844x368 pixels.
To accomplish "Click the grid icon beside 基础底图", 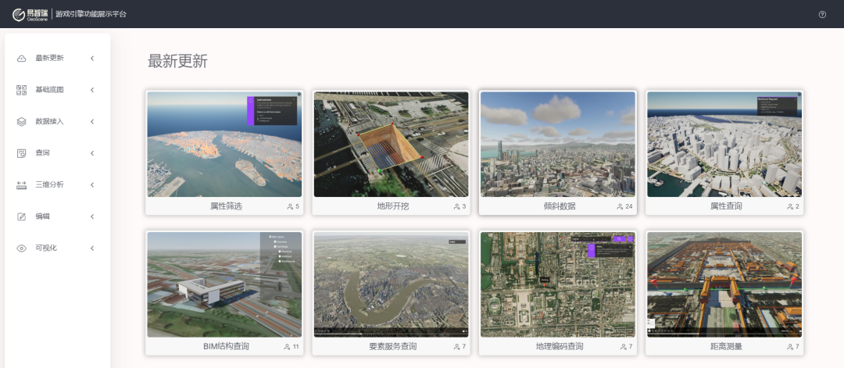I will [x=22, y=90].
